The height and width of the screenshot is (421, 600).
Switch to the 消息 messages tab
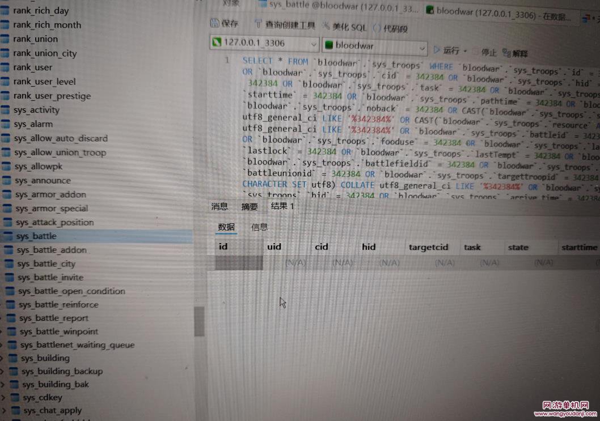[x=219, y=207]
